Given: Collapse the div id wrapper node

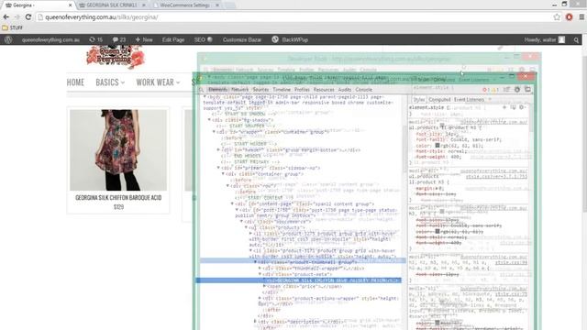Looking at the screenshot, I should click(214, 132).
